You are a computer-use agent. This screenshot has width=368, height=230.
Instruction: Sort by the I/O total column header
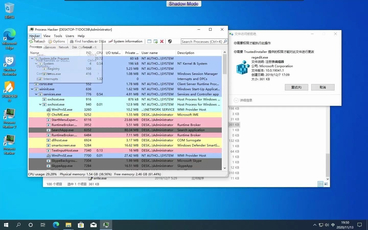(x=113, y=53)
